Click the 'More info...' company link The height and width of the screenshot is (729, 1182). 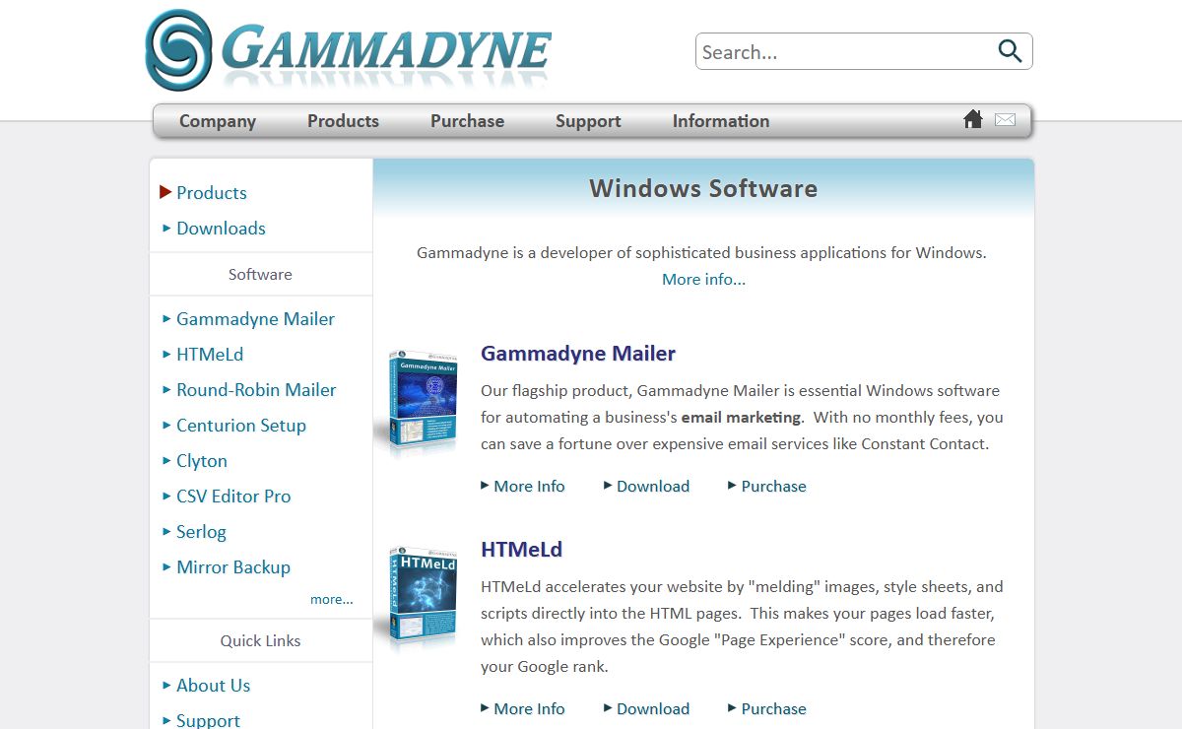703,280
